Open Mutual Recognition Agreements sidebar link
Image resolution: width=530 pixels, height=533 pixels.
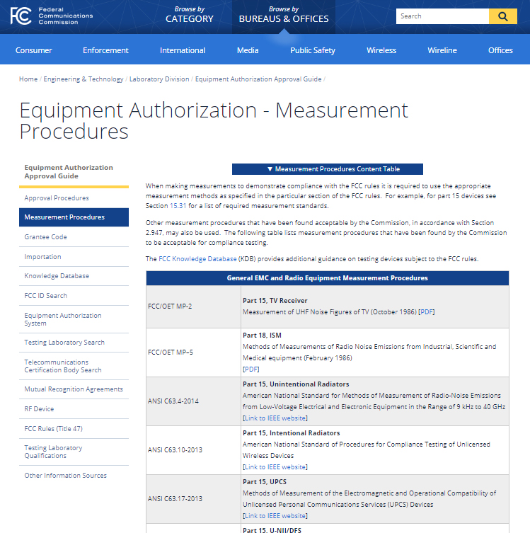click(x=74, y=389)
